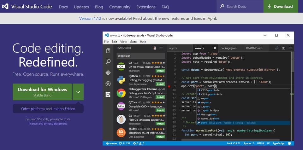
Task: Open the File menu in VS Code window
Action: [x=106, y=42]
